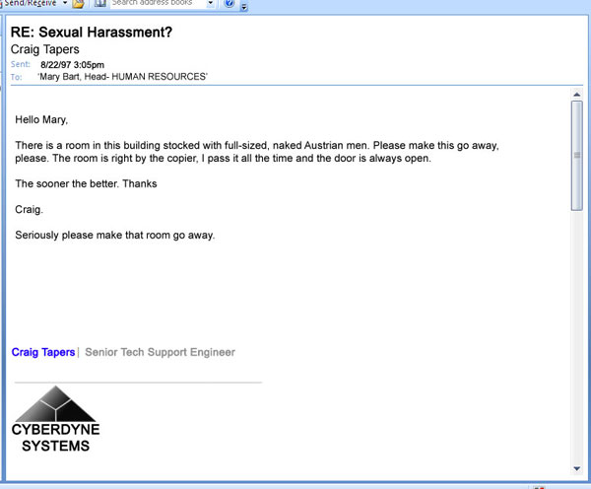The image size is (591, 489).
Task: Click the scroll up arrow in message pane
Action: [576, 95]
